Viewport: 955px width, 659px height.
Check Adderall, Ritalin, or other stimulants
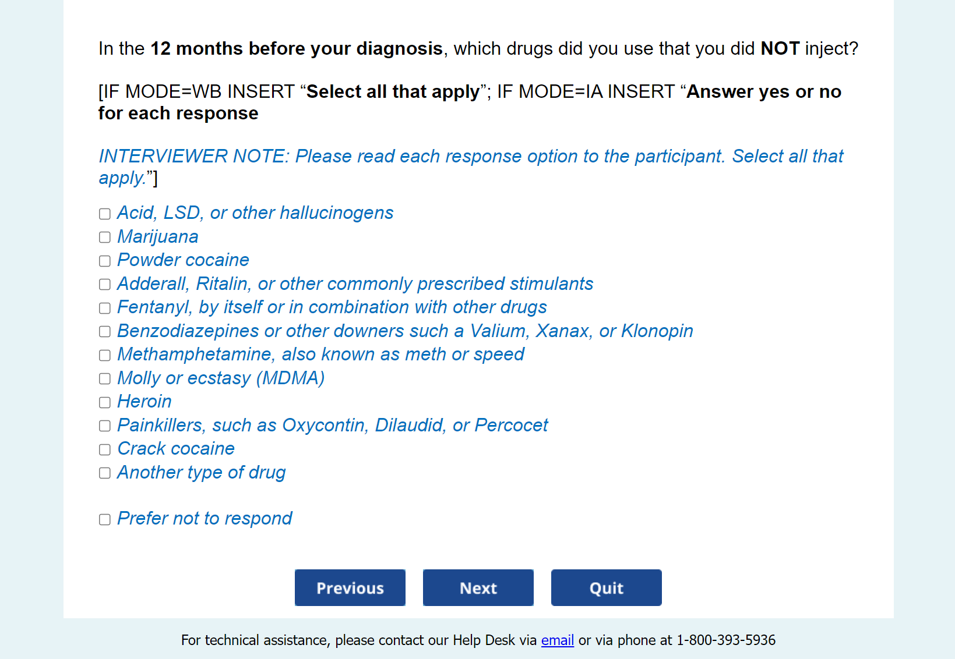pyautogui.click(x=105, y=285)
